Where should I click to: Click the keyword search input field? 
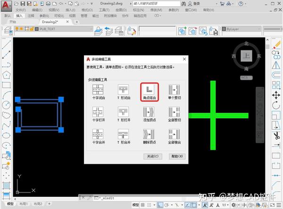[x=156, y=4]
